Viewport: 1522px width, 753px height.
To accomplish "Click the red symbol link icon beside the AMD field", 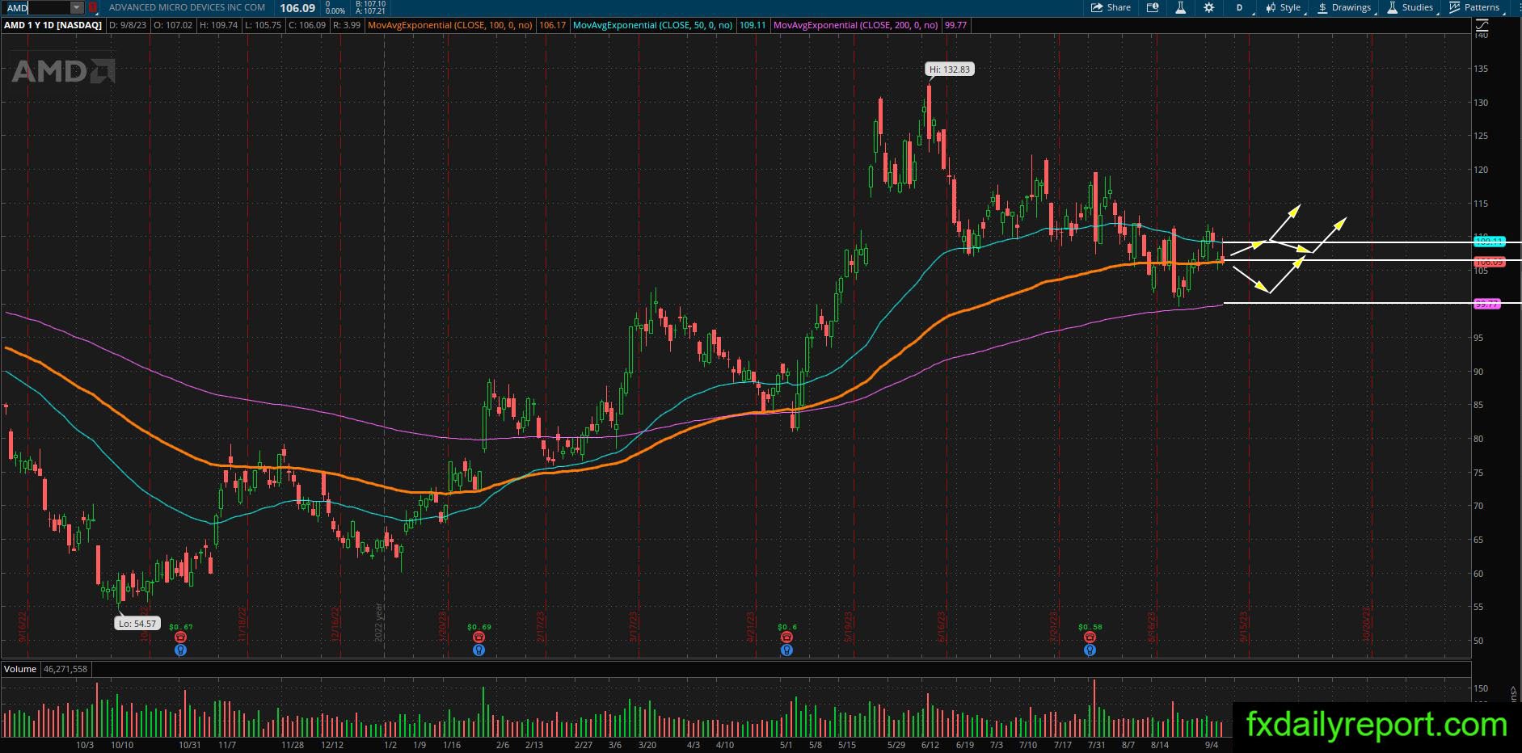I will coord(93,7).
